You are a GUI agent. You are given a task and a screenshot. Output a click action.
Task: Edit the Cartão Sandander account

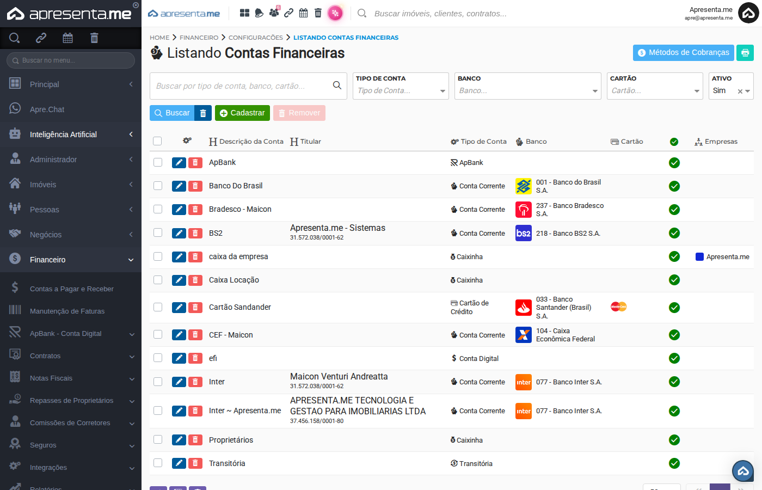[x=179, y=308]
